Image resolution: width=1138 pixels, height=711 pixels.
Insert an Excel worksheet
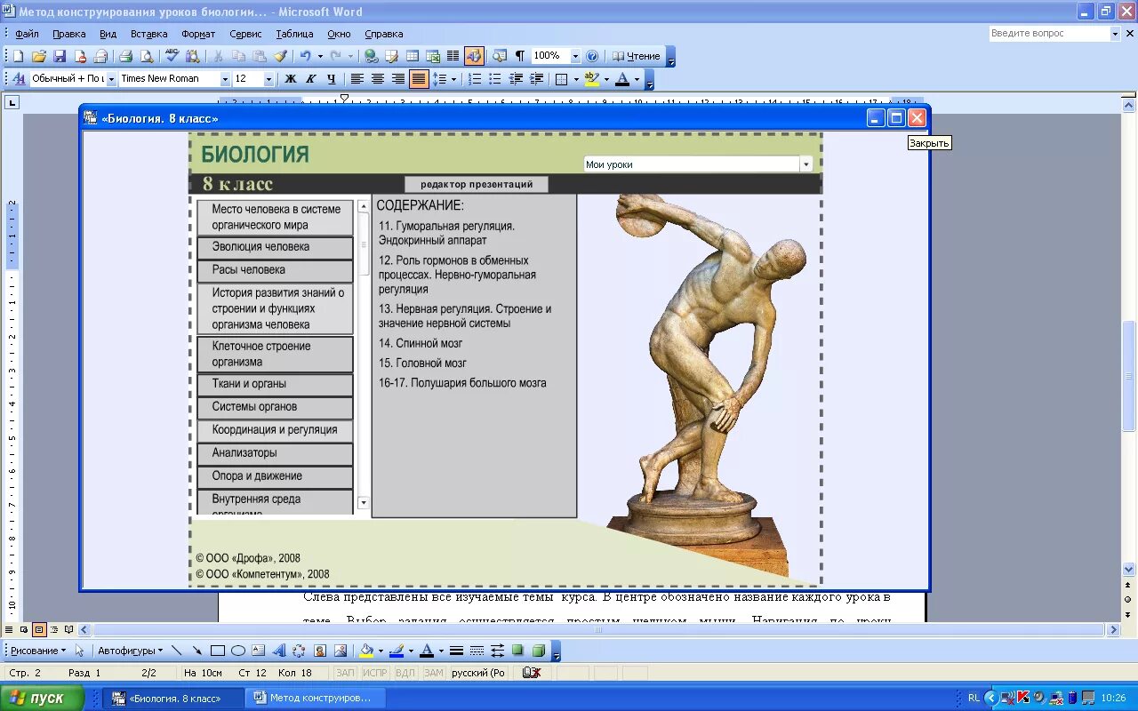click(x=433, y=56)
